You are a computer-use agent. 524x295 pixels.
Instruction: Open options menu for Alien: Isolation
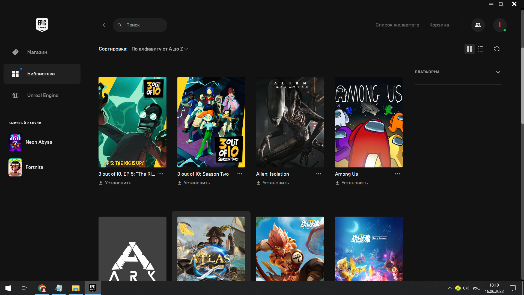pos(318,174)
